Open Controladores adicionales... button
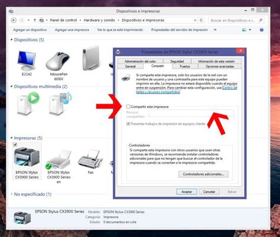Image resolution: width=280 pixels, height=237 pixels. pos(203,174)
